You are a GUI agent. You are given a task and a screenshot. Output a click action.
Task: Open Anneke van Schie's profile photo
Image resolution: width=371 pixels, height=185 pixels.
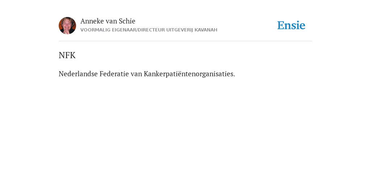coord(67,26)
